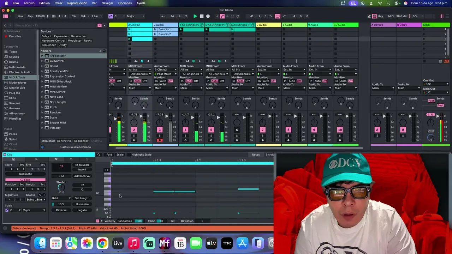Go back with the browser back arrow

click(x=5, y=25)
